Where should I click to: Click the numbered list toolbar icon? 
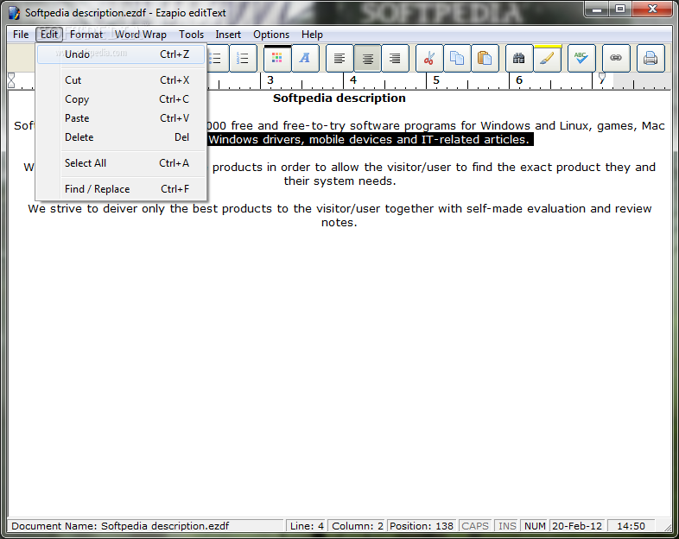pyautogui.click(x=243, y=58)
